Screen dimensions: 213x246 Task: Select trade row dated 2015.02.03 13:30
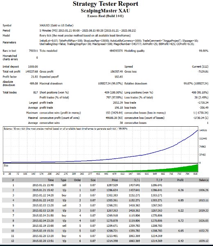[106, 211]
